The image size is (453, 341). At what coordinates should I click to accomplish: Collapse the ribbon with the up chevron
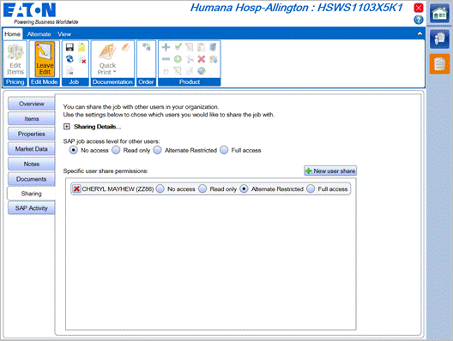(x=420, y=33)
